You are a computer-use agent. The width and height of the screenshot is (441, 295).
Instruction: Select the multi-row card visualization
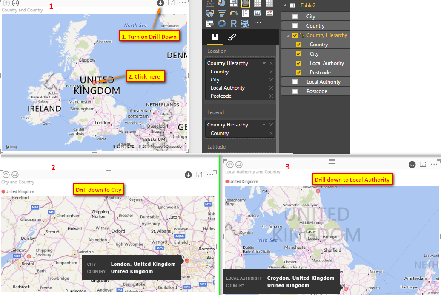point(245,13)
